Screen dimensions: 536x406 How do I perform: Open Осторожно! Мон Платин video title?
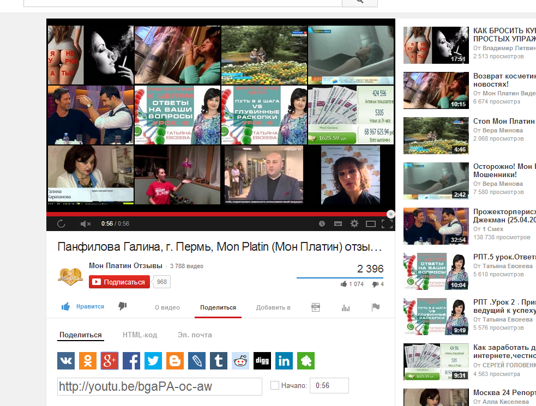504,171
